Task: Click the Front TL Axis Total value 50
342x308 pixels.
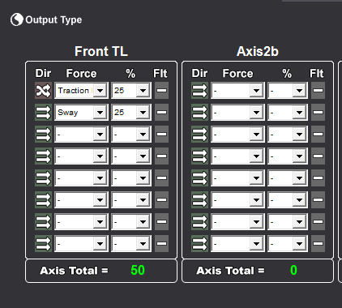Action: [138, 270]
